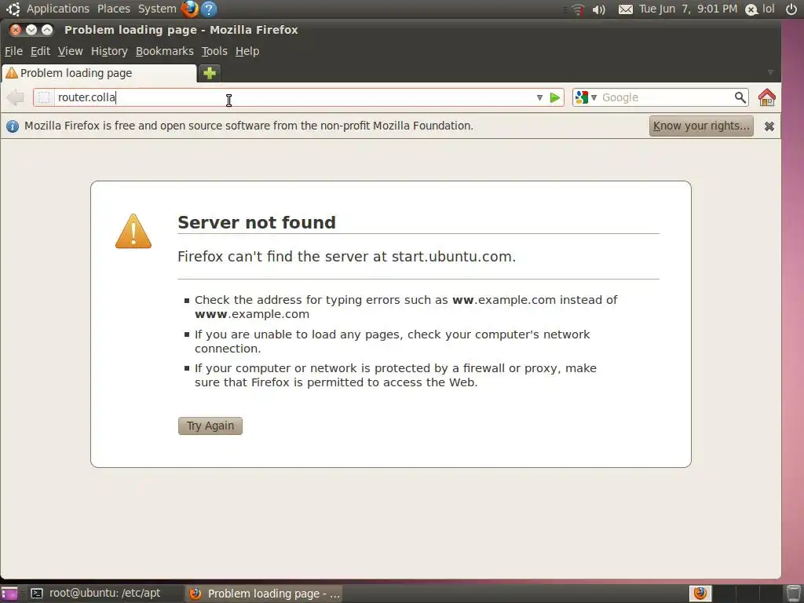This screenshot has width=804, height=603.
Task: Open the File menu
Action: (x=14, y=51)
